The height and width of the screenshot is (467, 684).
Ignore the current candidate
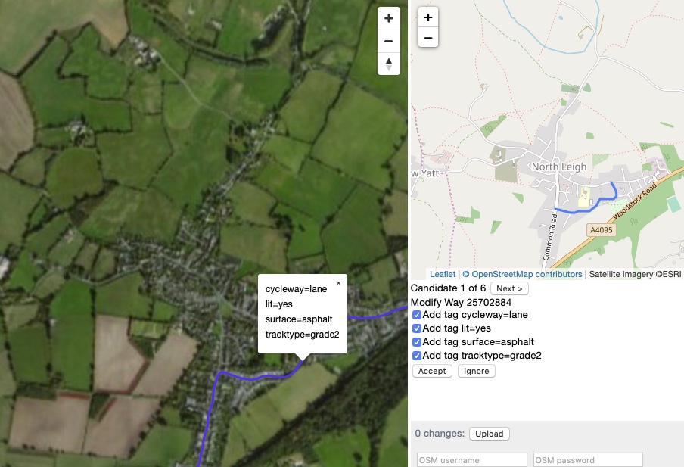pyautogui.click(x=476, y=370)
